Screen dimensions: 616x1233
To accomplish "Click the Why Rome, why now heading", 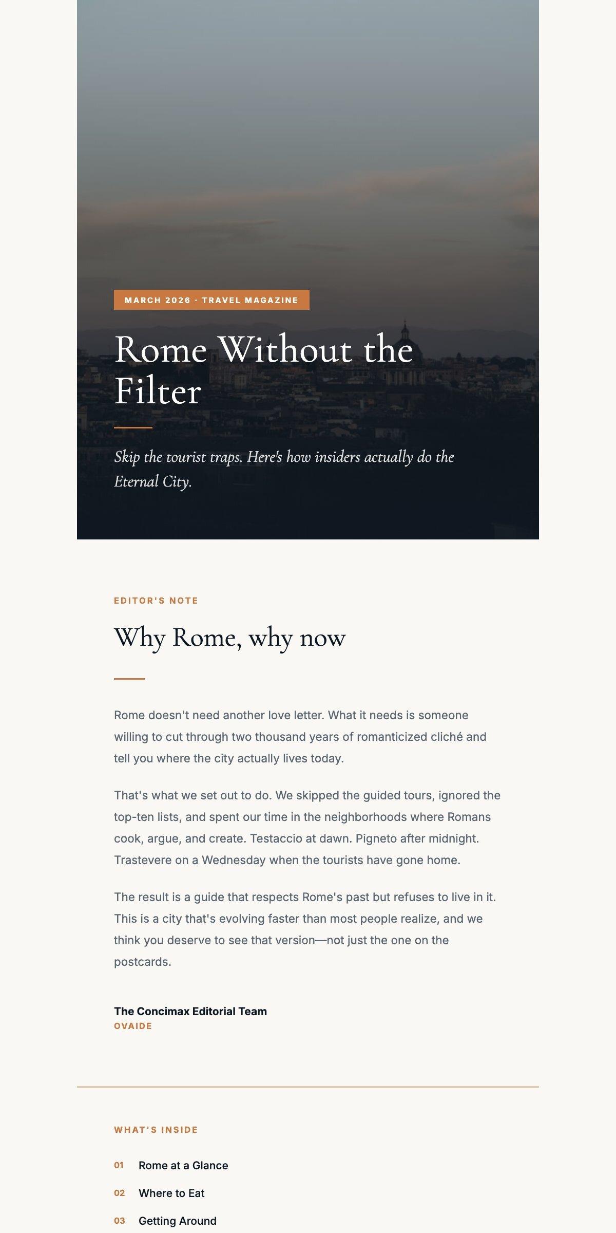I will coord(230,638).
